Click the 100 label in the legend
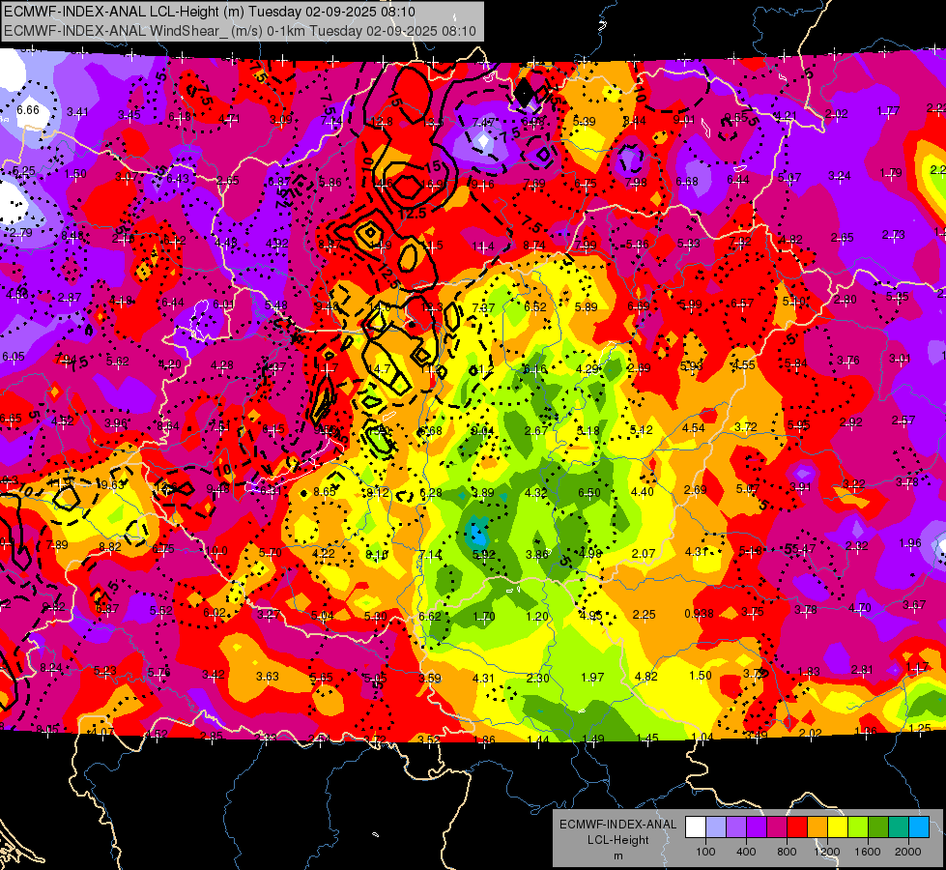 [705, 852]
